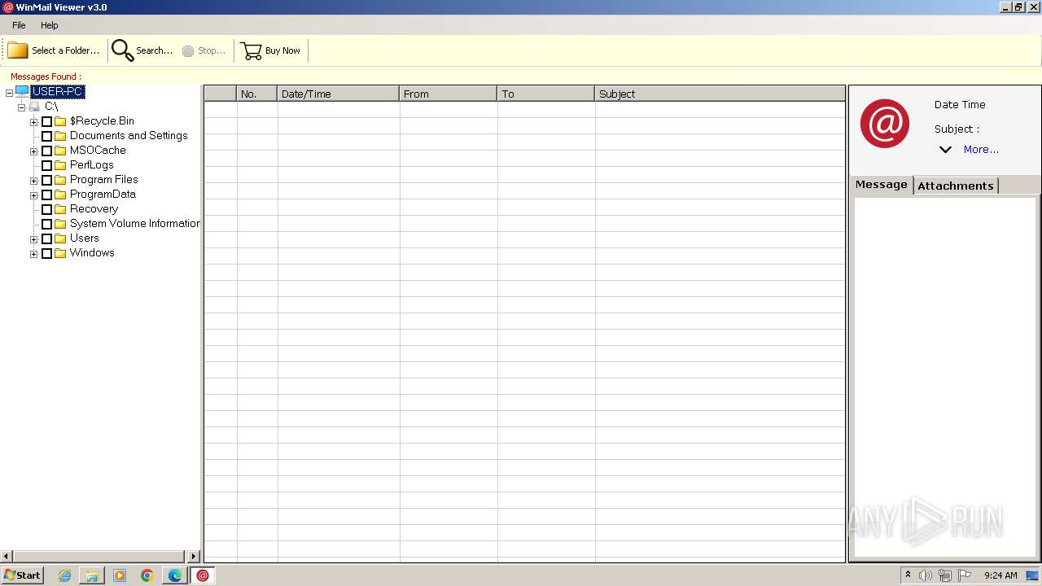Select the Recovery folder label
Screen dimensions: 1042x586
[x=94, y=209]
